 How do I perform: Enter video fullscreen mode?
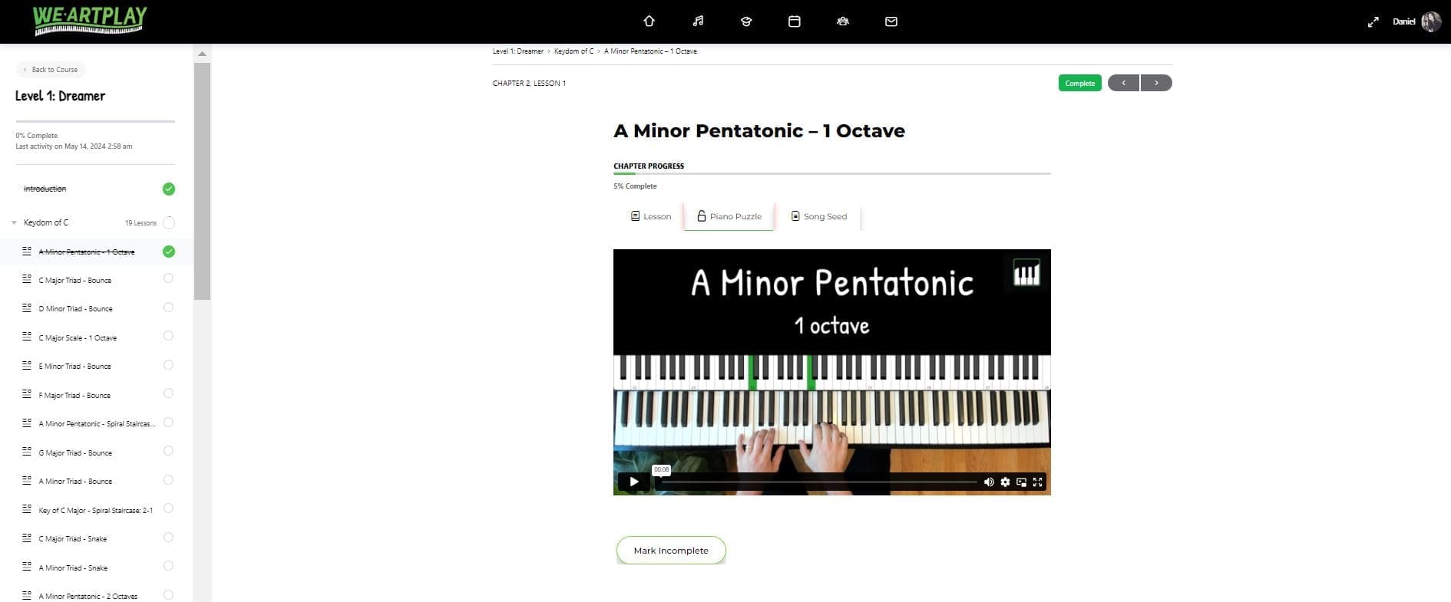(x=1037, y=482)
